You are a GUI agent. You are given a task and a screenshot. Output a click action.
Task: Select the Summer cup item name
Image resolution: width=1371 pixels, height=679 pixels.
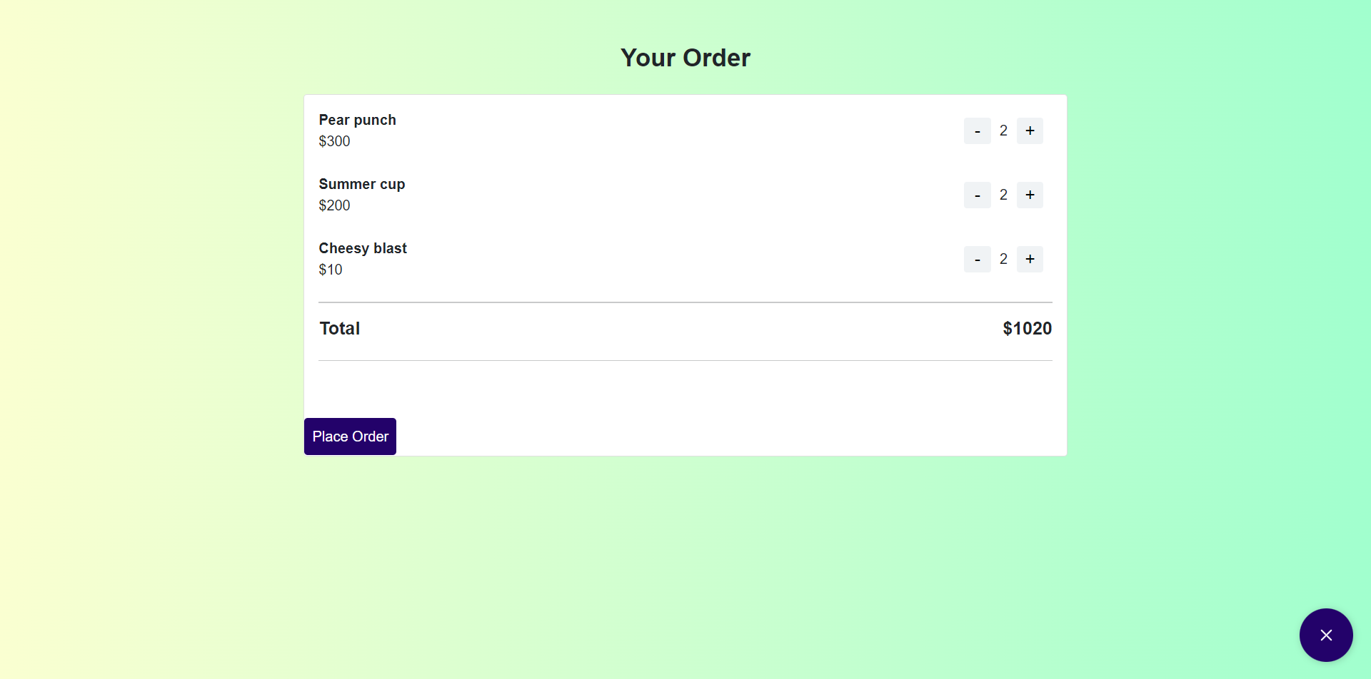[x=362, y=184]
